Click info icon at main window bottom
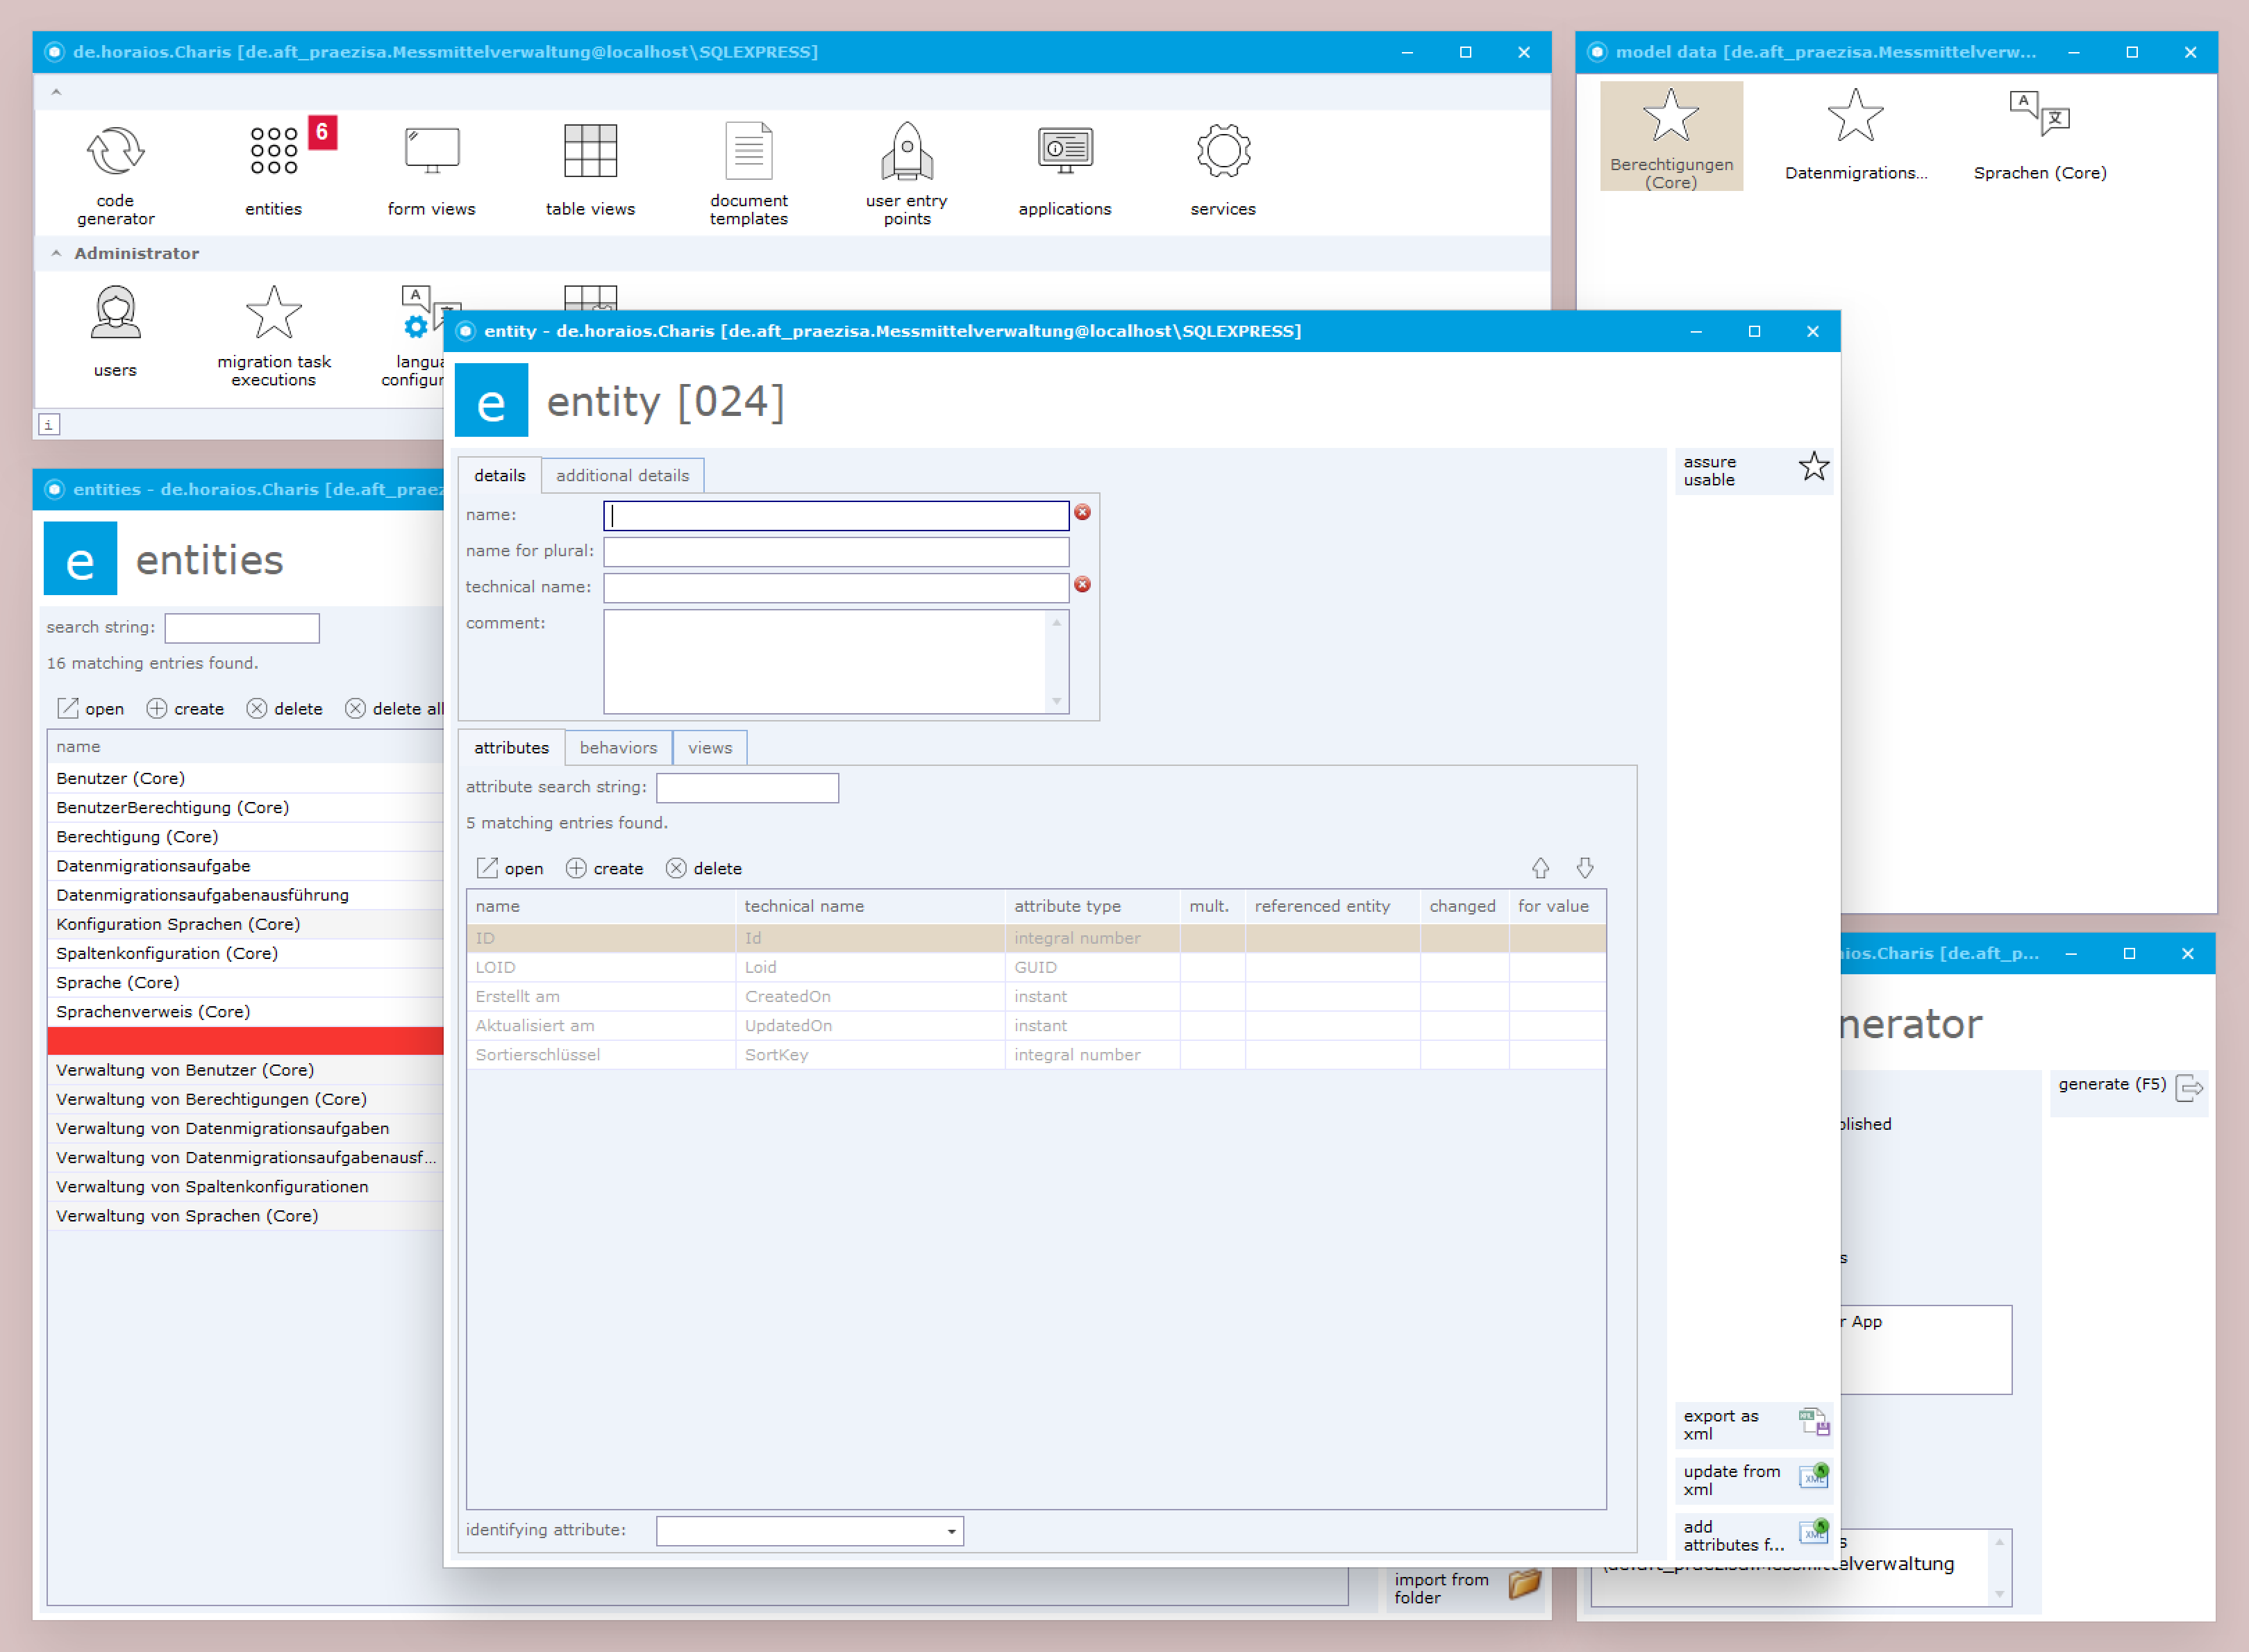Image resolution: width=2249 pixels, height=1652 pixels. coord(49,424)
